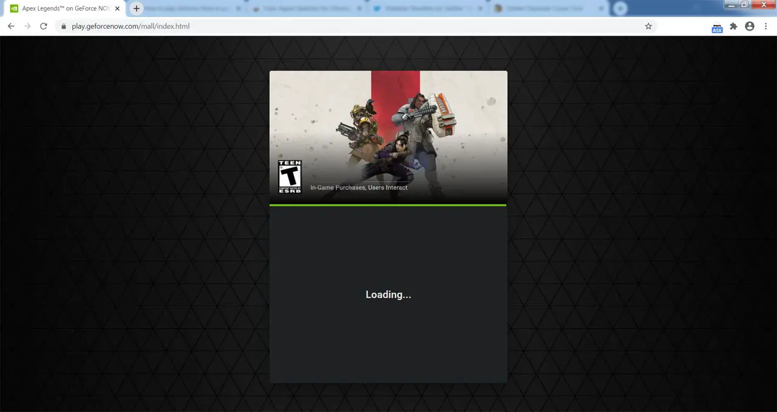Click the In-Game Purchases, Users Interact text
This screenshot has width=777, height=412.
click(x=359, y=188)
